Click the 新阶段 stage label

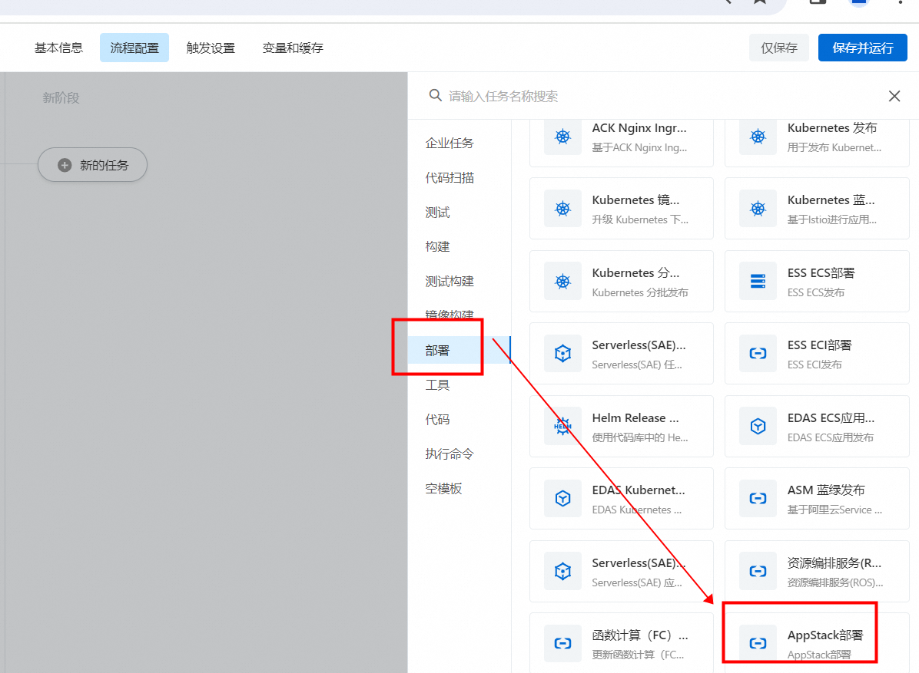click(61, 98)
